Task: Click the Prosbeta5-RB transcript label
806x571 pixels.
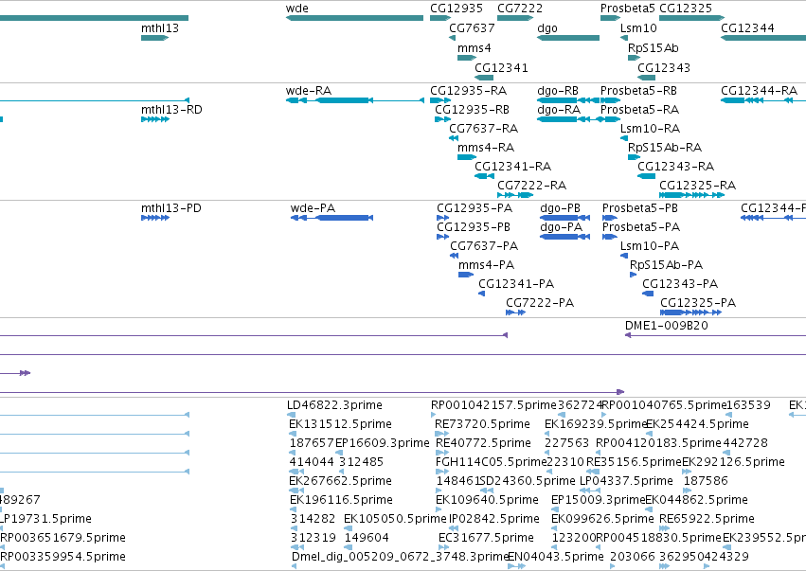Action: 638,91
